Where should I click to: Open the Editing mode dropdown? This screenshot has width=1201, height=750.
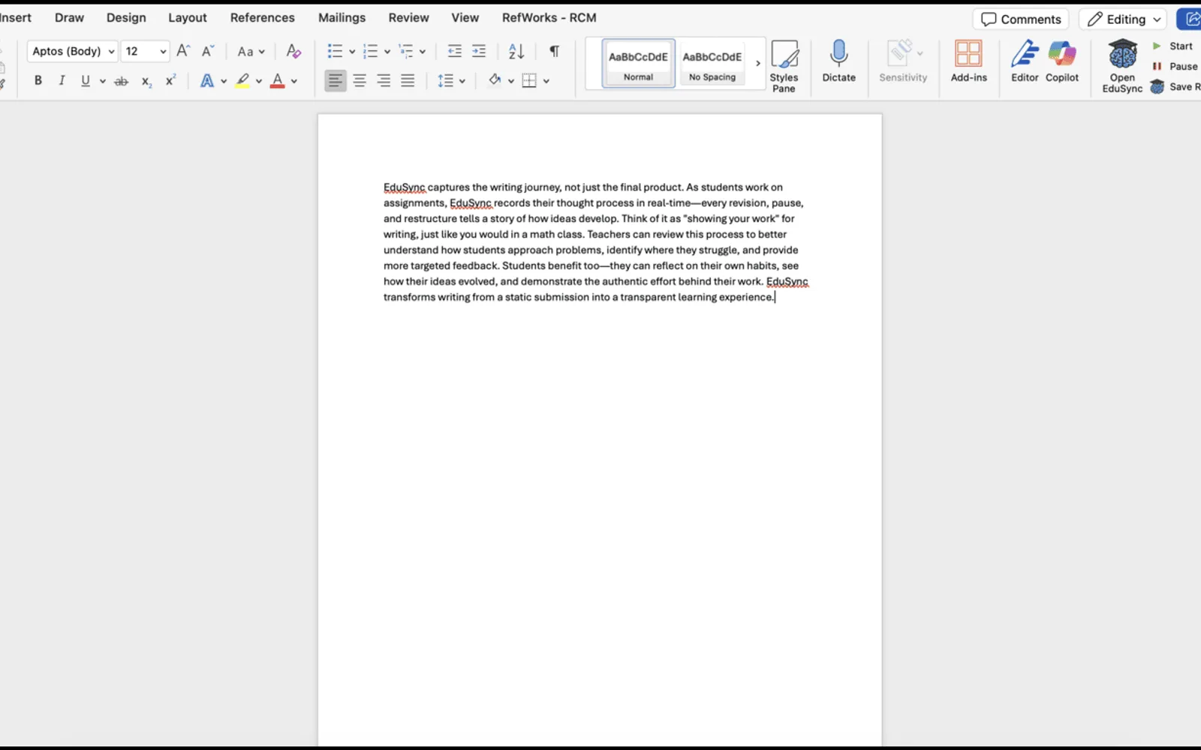[x=1123, y=19]
